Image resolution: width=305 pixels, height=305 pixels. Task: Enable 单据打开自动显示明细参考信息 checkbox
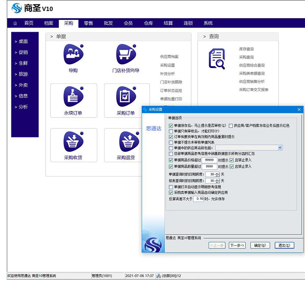tap(171, 187)
